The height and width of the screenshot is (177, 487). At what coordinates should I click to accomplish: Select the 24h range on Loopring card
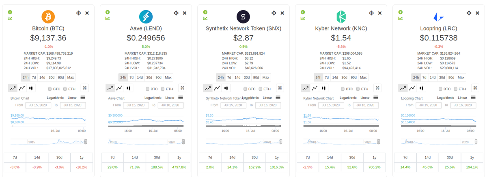[x=416, y=77]
